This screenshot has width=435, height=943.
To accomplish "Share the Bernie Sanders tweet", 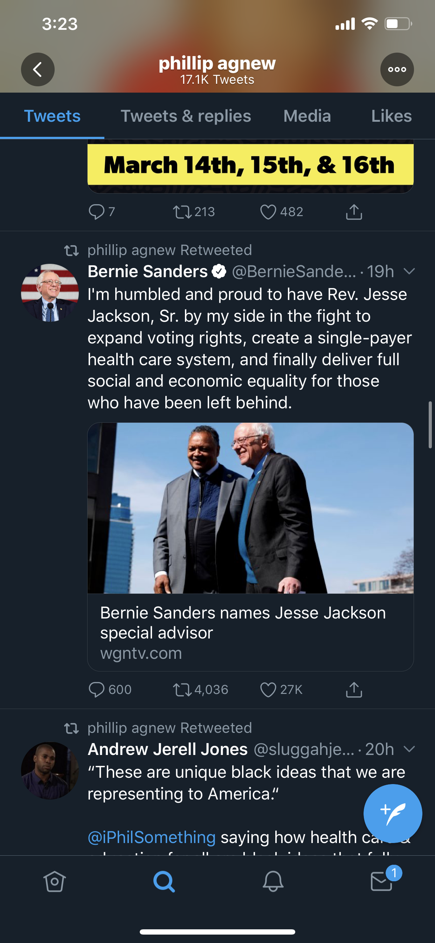I will coord(353,690).
